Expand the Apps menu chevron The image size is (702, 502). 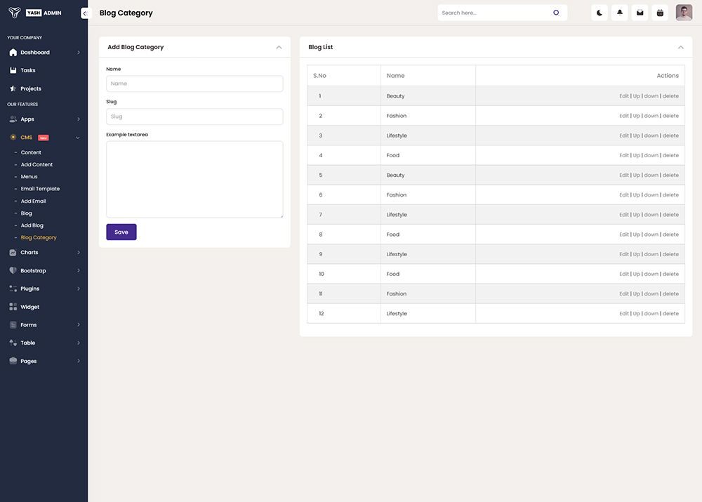point(79,119)
